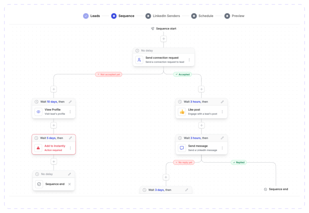The image size is (309, 213).
Task: Click the Add to Instantly warning icon
Action: pos(38,148)
